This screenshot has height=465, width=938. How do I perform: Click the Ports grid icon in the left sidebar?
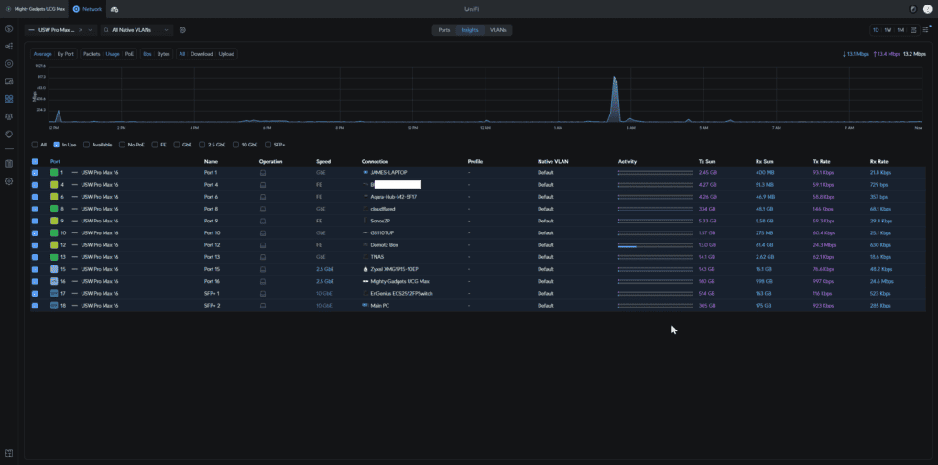point(9,99)
